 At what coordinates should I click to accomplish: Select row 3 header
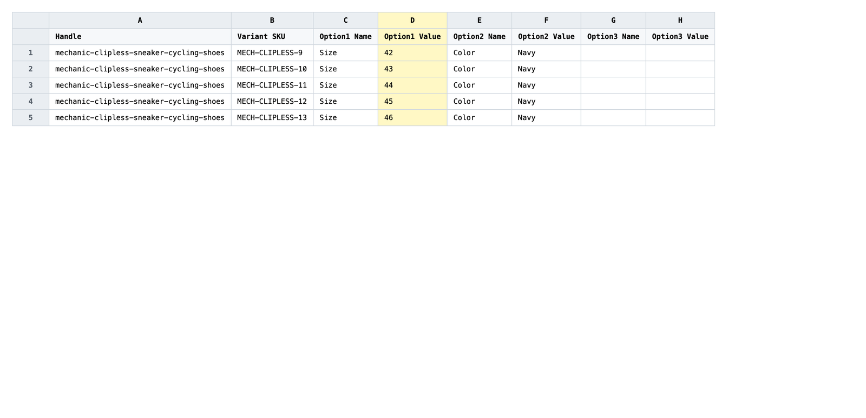coord(31,85)
